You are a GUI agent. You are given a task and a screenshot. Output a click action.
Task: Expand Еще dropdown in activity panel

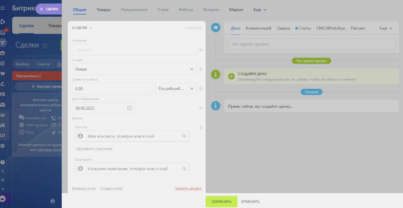[386, 28]
